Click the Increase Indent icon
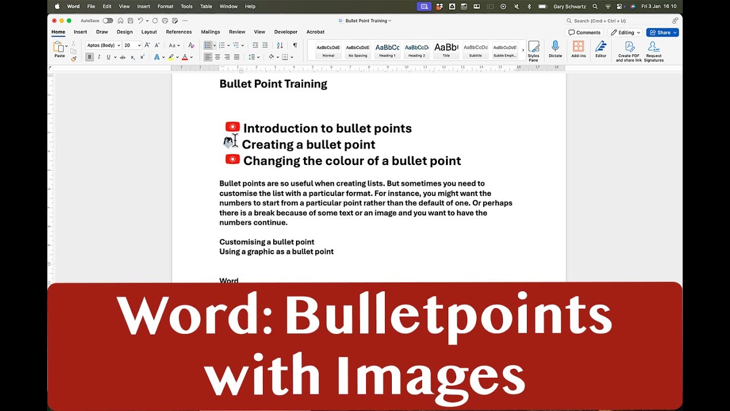Image resolution: width=730 pixels, height=411 pixels. click(x=265, y=45)
